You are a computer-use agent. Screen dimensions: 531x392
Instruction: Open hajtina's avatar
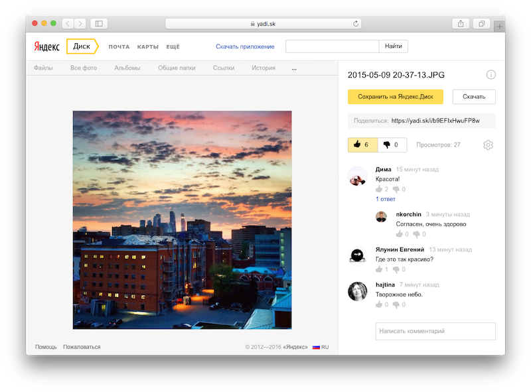pyautogui.click(x=357, y=291)
